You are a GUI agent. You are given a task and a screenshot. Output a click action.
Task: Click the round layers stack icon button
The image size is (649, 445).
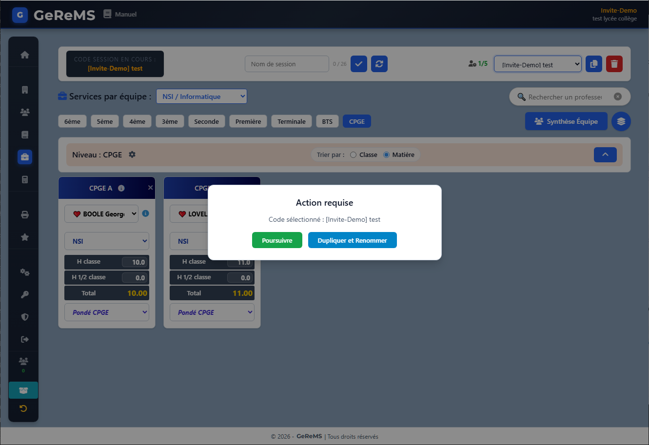coord(621,121)
